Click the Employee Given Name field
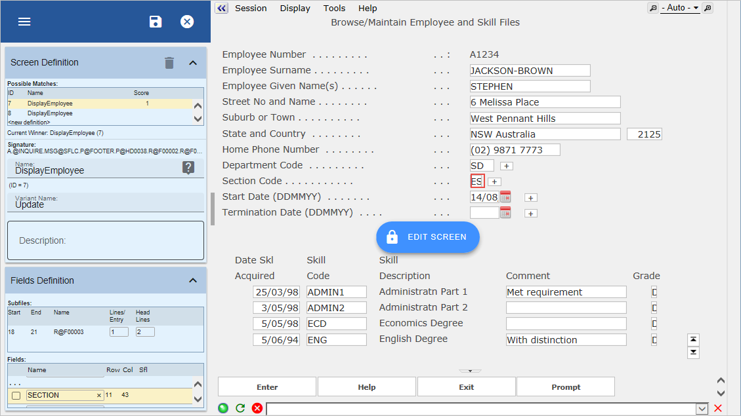 click(x=530, y=86)
